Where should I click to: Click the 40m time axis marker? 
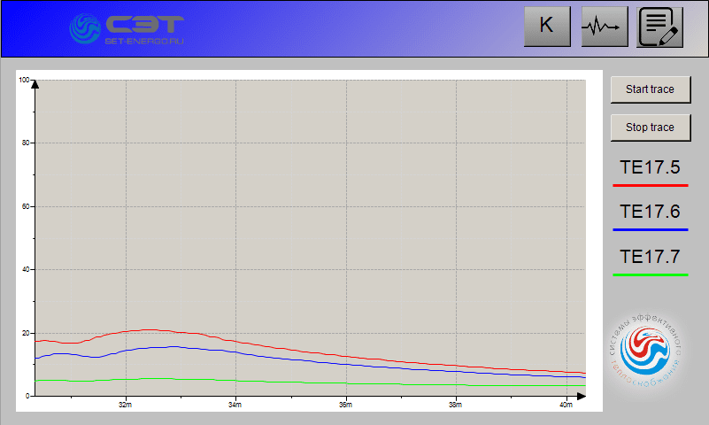pyautogui.click(x=566, y=405)
